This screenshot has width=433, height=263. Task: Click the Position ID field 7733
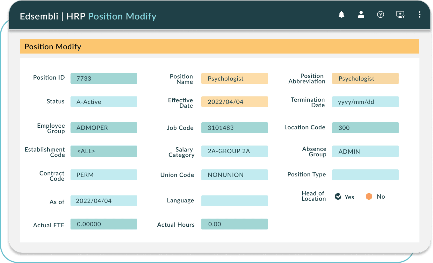tap(104, 78)
